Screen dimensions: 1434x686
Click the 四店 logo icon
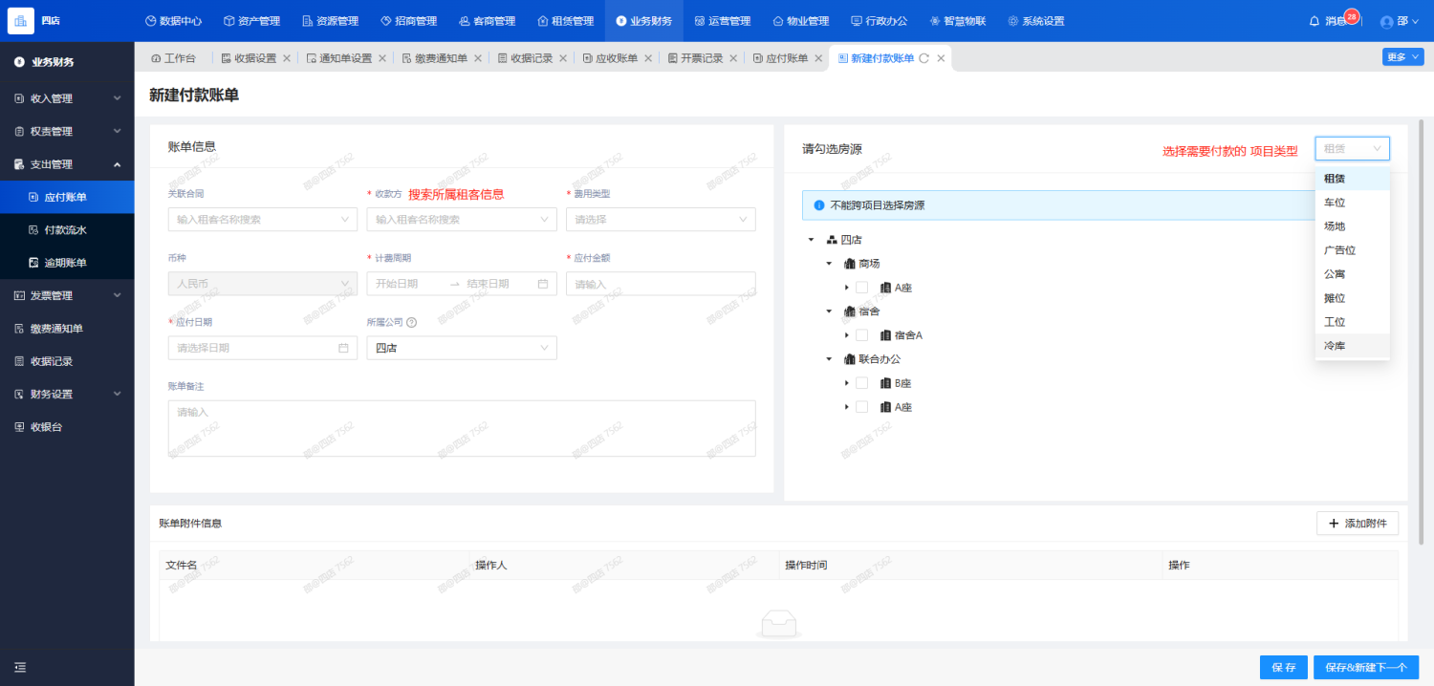20,21
